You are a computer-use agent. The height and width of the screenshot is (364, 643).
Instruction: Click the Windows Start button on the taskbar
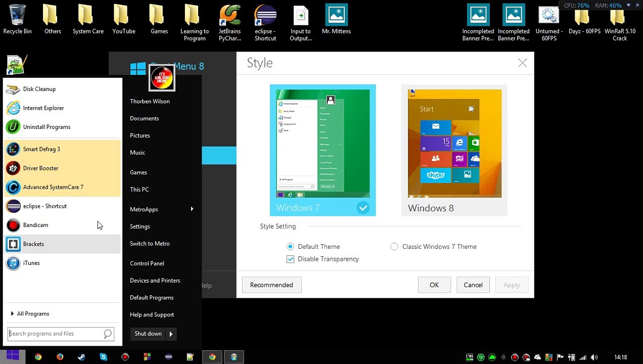point(13,357)
